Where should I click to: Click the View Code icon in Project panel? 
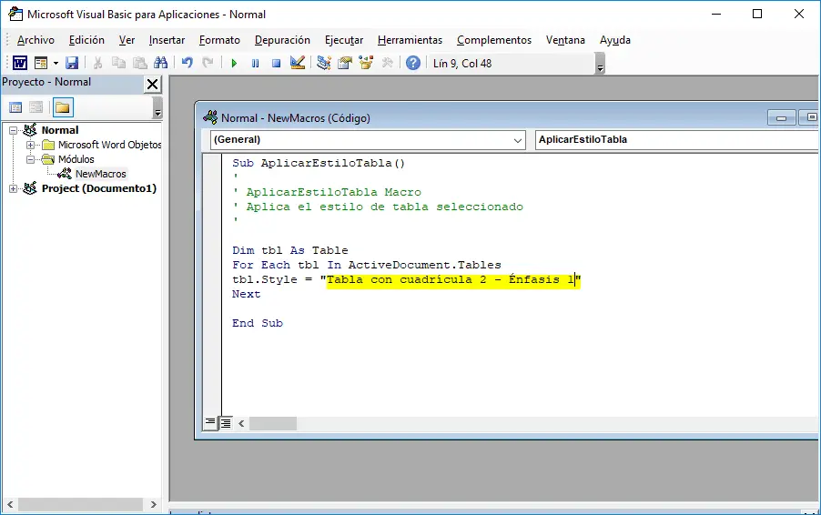click(15, 107)
